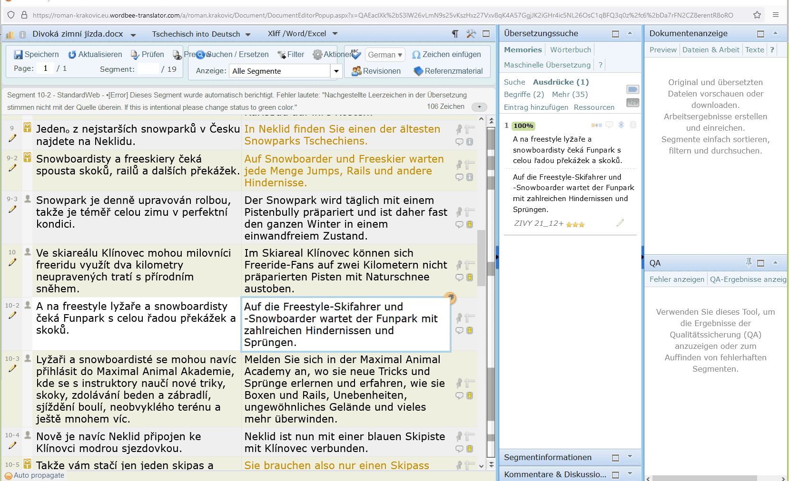Toggle the pilcrow hidden characters icon
789x481 pixels.
click(455, 34)
